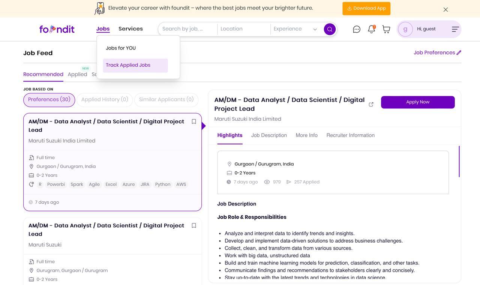Image resolution: width=480 pixels, height=285 pixels.
Task: Focus the Location input field
Action: click(x=244, y=29)
